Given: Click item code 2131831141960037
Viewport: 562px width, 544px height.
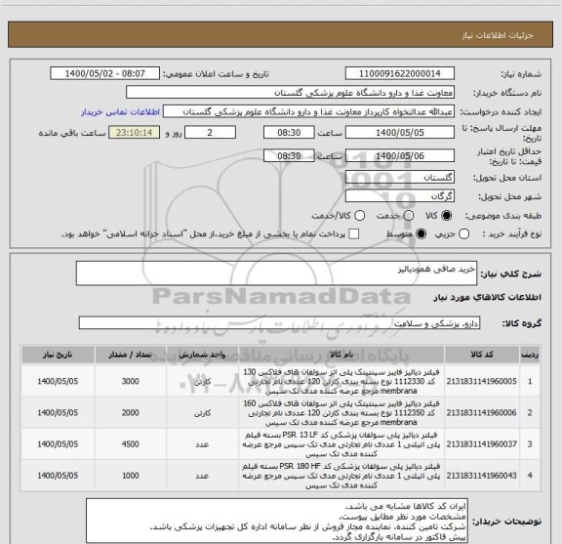Looking at the screenshot, I should point(482,444).
